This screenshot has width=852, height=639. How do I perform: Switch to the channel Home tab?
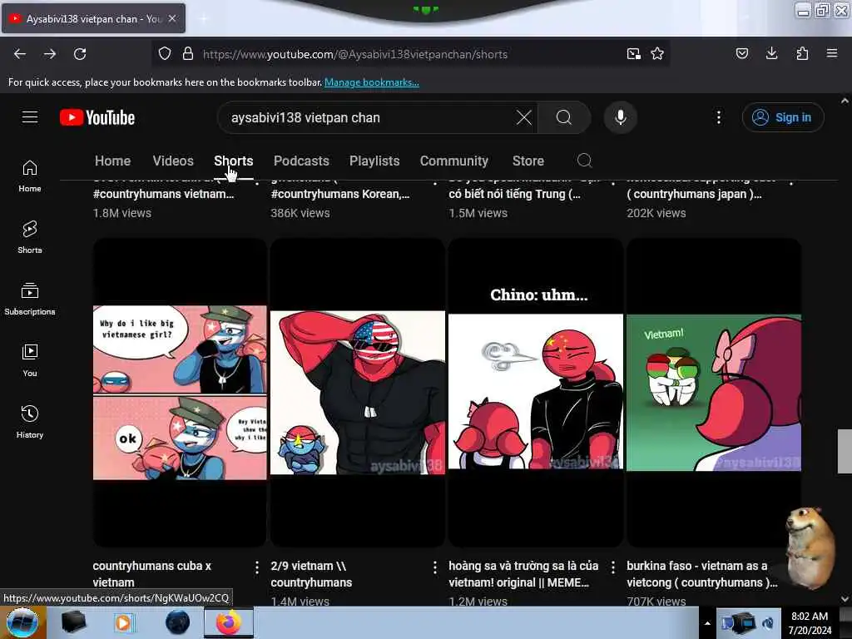(112, 161)
